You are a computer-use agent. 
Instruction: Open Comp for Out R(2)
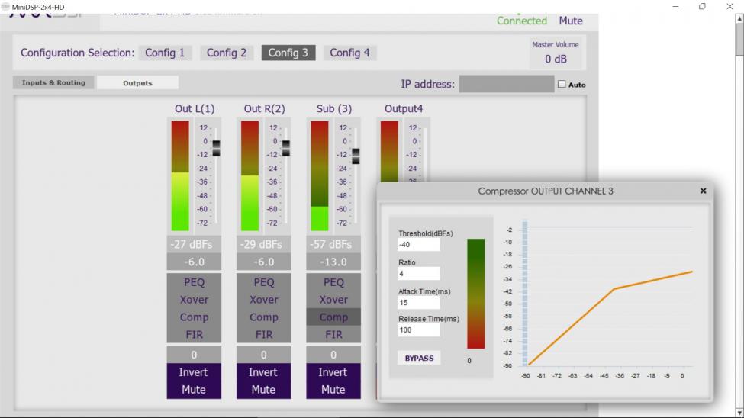(264, 317)
